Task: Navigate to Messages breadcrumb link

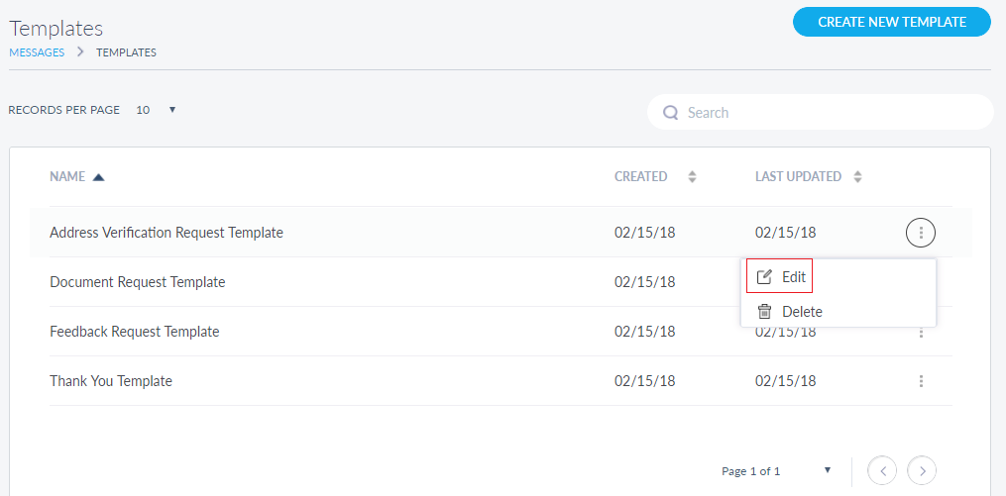Action: (x=37, y=52)
